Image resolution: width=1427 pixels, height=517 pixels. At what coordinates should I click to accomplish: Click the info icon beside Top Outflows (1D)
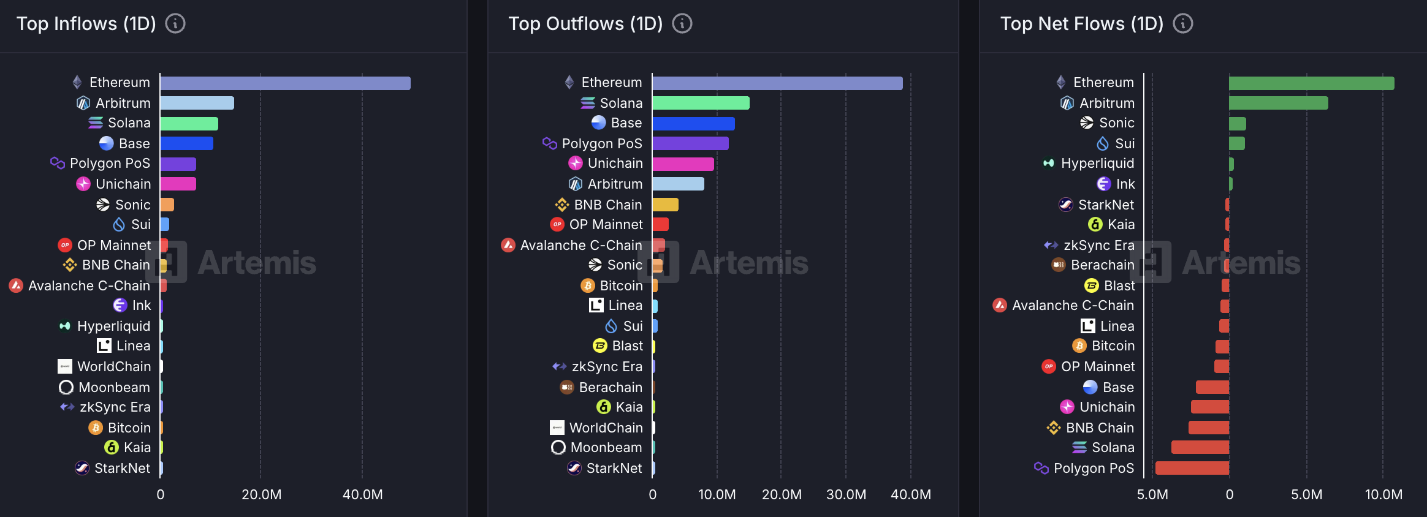tap(682, 23)
